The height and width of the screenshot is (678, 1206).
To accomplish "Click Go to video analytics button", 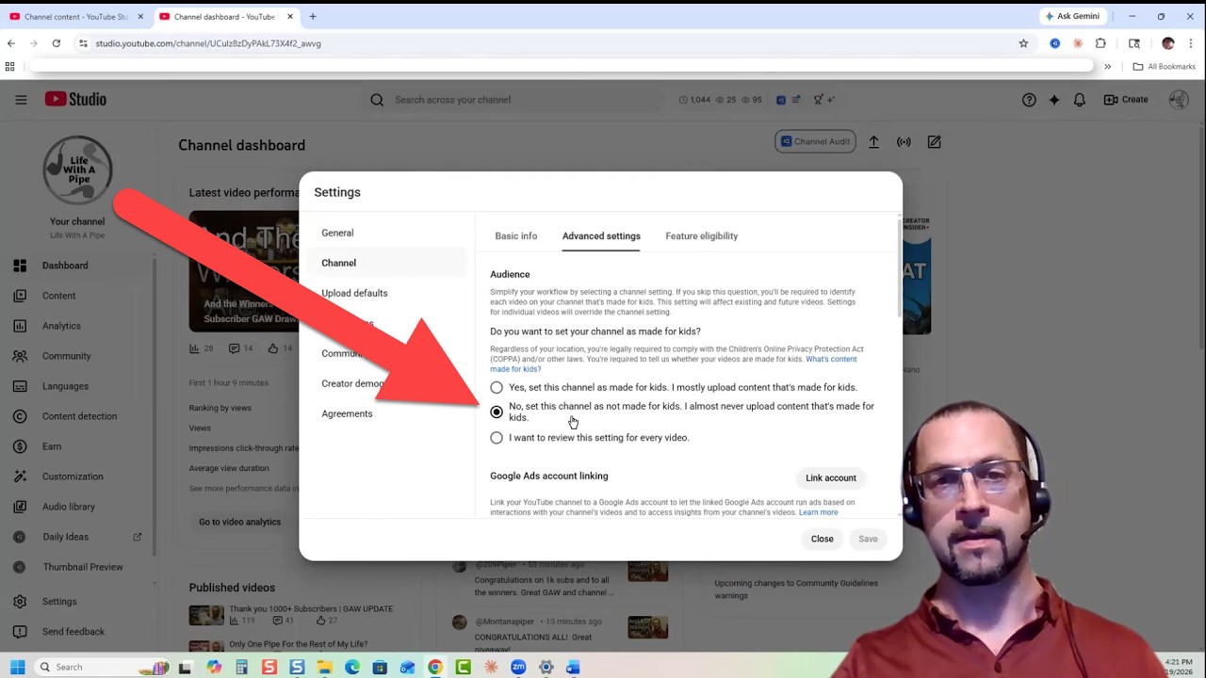I will (x=240, y=522).
